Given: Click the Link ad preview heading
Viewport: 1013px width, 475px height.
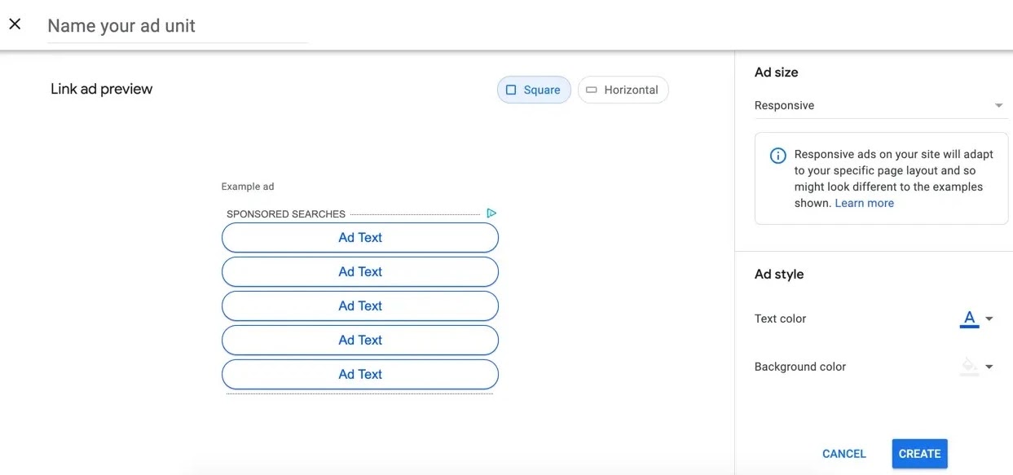Looking at the screenshot, I should pyautogui.click(x=102, y=89).
